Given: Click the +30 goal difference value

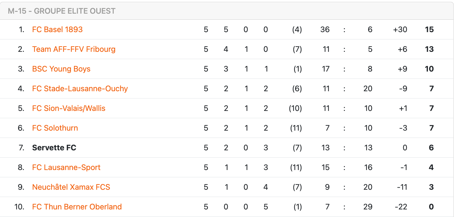Looking at the screenshot, I should pyautogui.click(x=400, y=29).
